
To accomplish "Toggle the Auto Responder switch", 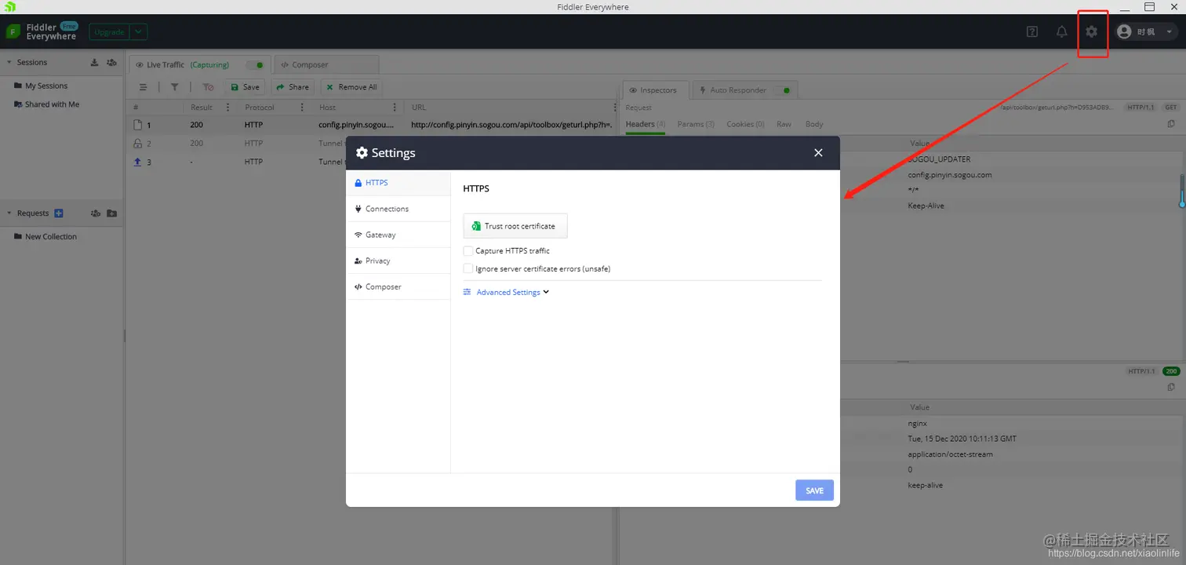I will tap(782, 90).
